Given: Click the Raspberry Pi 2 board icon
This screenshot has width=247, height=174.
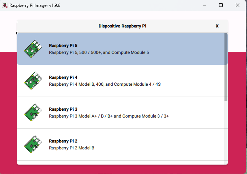Looking at the screenshot, I should tap(33, 144).
